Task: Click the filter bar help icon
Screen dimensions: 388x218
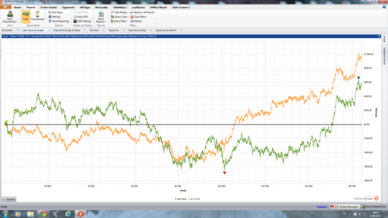Action: click(379, 37)
